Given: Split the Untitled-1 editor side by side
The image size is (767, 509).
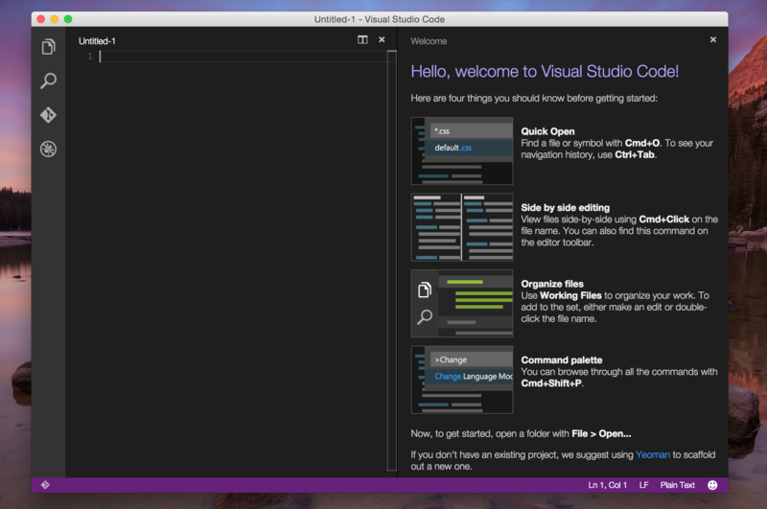Looking at the screenshot, I should pos(362,39).
